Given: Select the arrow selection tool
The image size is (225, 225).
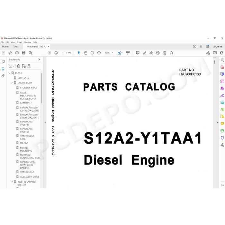Looking at the screenshot, I should coord(79,53).
